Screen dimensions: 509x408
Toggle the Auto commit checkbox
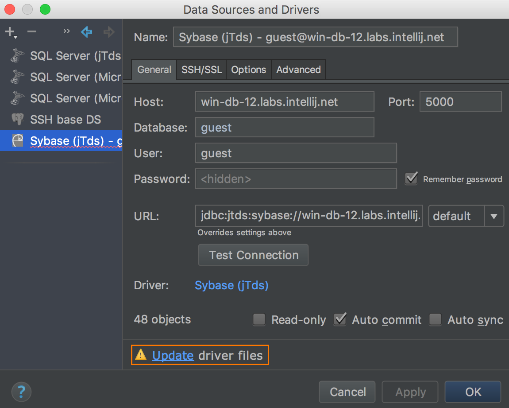[x=340, y=319]
